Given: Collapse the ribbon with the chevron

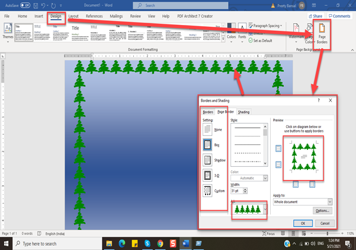Looking at the screenshot, I should coord(352,50).
